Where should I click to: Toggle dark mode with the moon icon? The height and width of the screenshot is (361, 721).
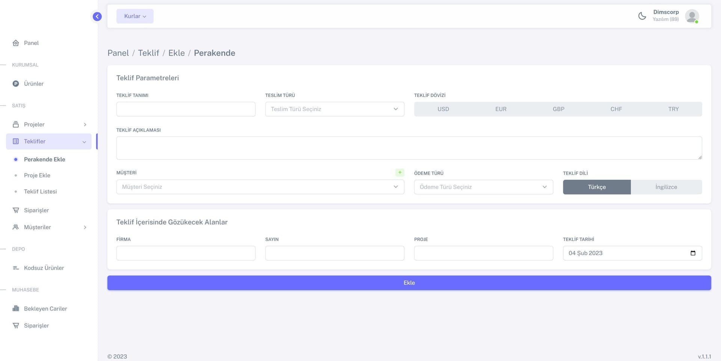coord(642,16)
